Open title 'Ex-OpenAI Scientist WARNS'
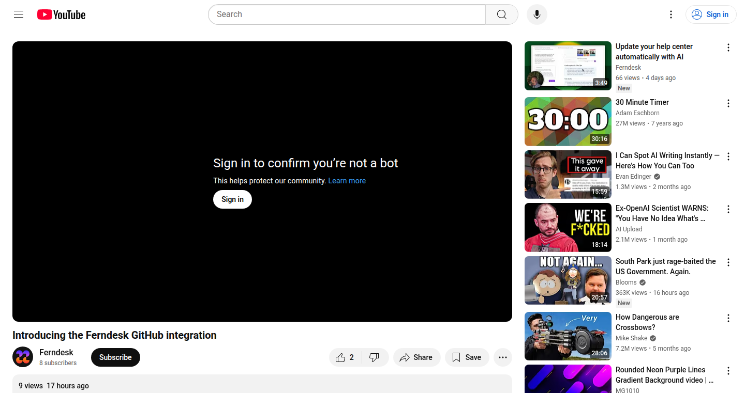 (662, 213)
